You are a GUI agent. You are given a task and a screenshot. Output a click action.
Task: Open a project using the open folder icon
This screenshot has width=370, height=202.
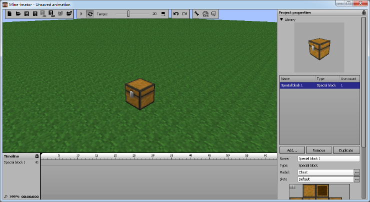pyautogui.click(x=18, y=13)
